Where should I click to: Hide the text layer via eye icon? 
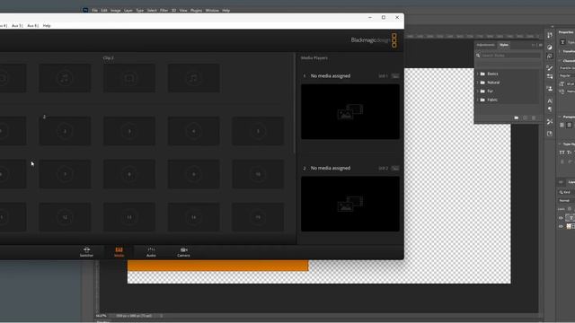coord(561,218)
